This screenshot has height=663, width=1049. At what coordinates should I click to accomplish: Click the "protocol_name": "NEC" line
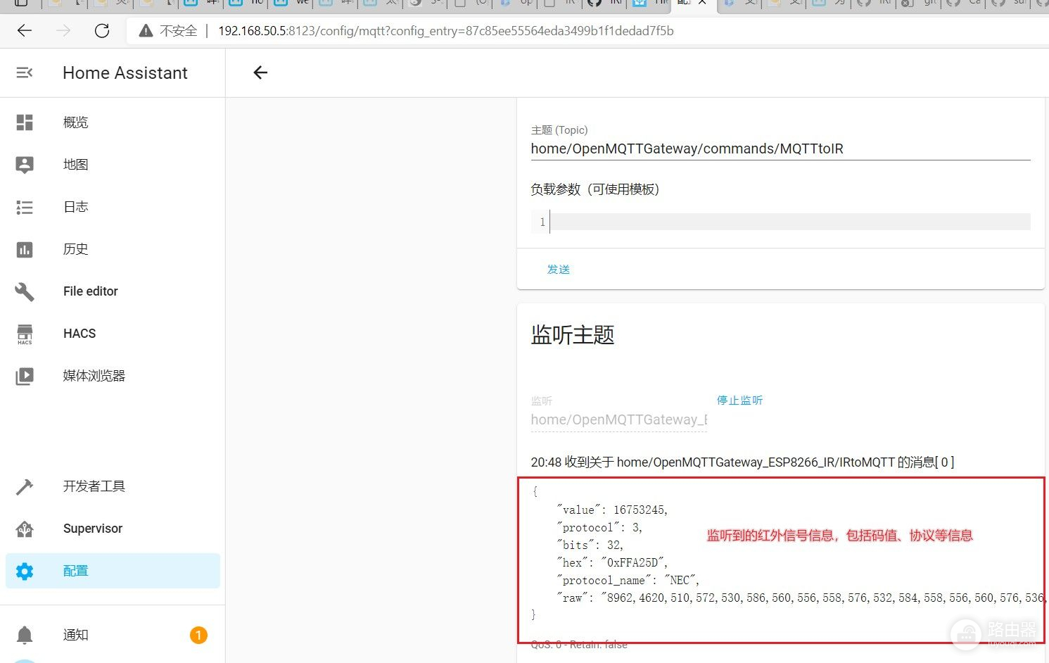[x=628, y=580]
